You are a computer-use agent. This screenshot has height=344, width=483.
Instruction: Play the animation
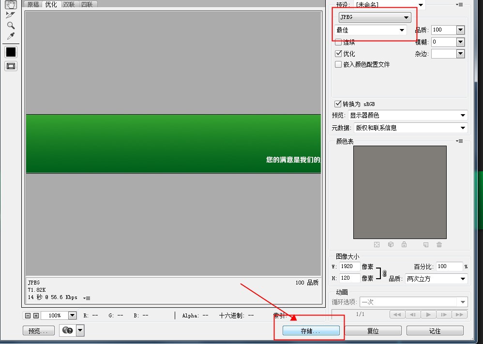pos(428,314)
